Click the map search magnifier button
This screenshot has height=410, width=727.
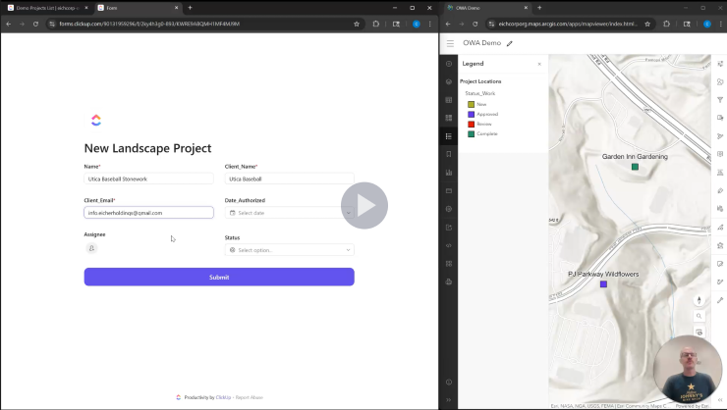pos(699,316)
